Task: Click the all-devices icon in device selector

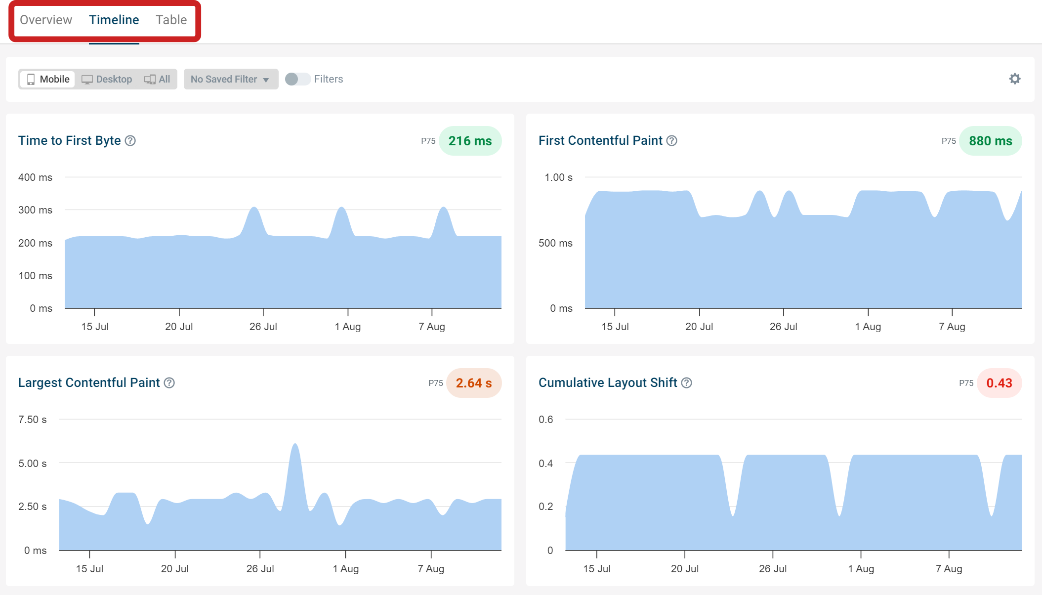Action: (x=150, y=80)
